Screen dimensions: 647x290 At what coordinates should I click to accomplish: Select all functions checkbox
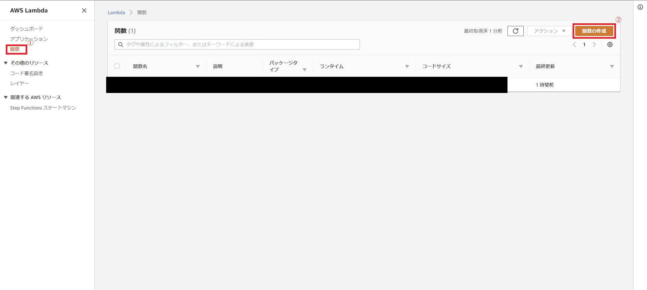[117, 66]
